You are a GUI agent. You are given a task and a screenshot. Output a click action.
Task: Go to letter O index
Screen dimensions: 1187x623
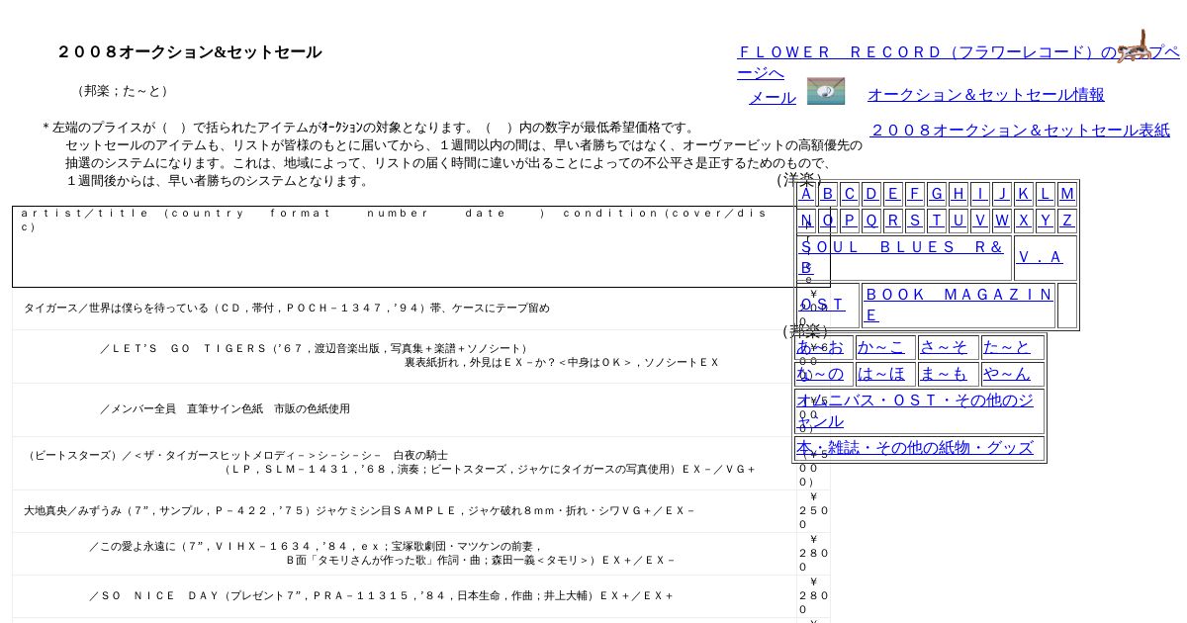[x=828, y=220]
